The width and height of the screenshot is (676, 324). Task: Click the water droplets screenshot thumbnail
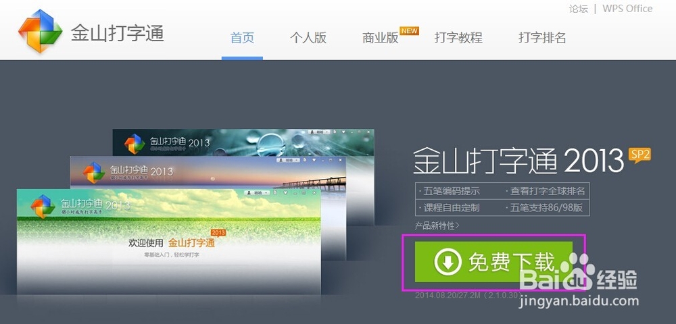(x=243, y=142)
